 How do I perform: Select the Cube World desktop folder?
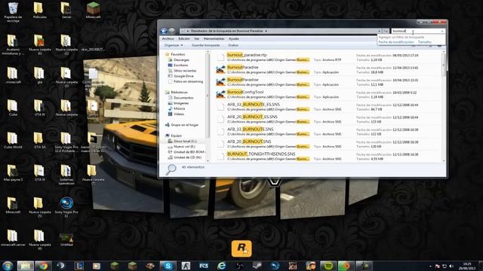click(13, 141)
